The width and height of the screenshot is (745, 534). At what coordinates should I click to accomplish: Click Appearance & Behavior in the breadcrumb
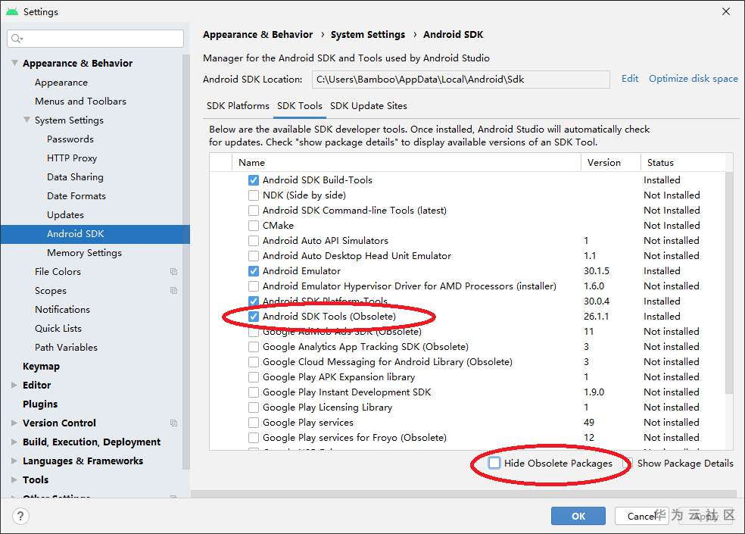(x=257, y=35)
